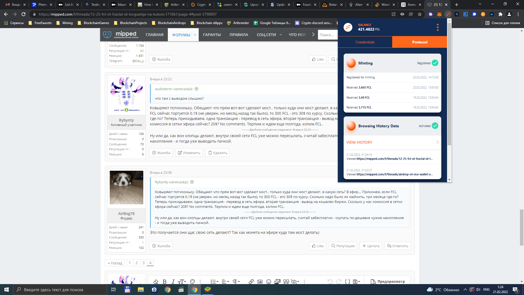Open Task View on the taskbar
This screenshot has width=524, height=295.
click(114, 290)
